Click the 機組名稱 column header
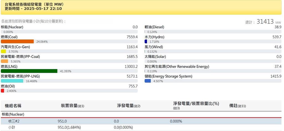Screen dimensions: 284x131 (13, 106)
